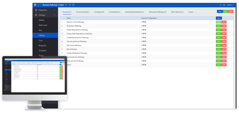The width and height of the screenshot is (239, 113).
Task: Click top-right Del button beside tabs
Action: click(231, 11)
